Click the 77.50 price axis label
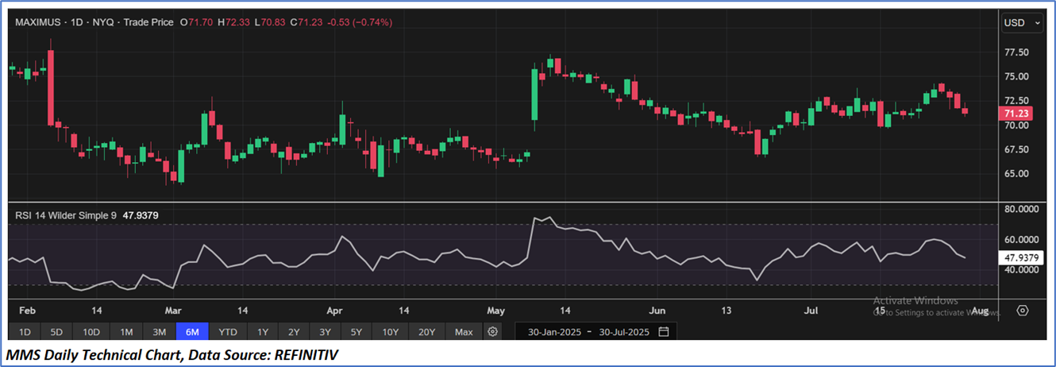Screen dimensions: 1056x367 point(1016,52)
